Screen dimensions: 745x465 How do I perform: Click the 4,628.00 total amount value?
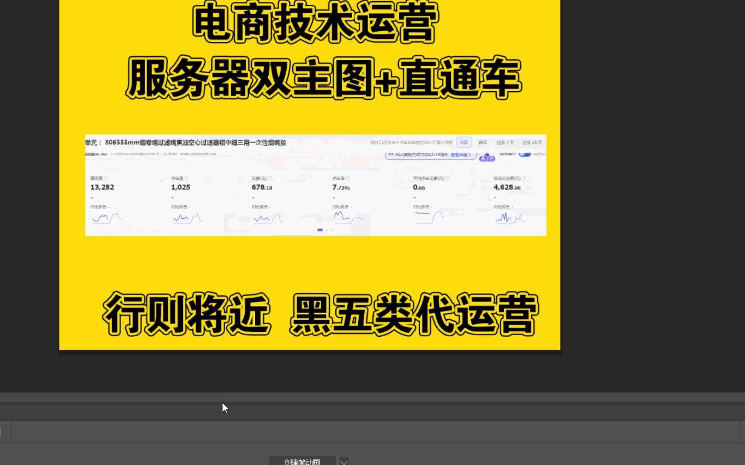pyautogui.click(x=507, y=187)
